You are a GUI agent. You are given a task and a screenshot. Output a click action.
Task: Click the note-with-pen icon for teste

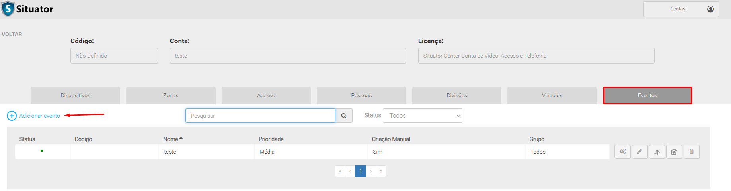pyautogui.click(x=674, y=152)
